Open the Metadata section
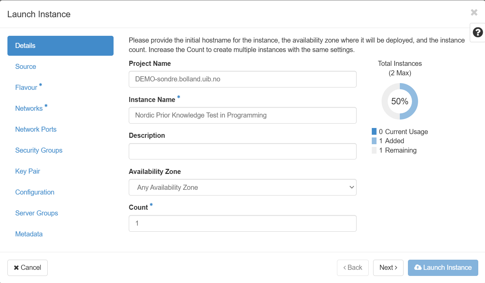The height and width of the screenshot is (283, 485). tap(29, 234)
